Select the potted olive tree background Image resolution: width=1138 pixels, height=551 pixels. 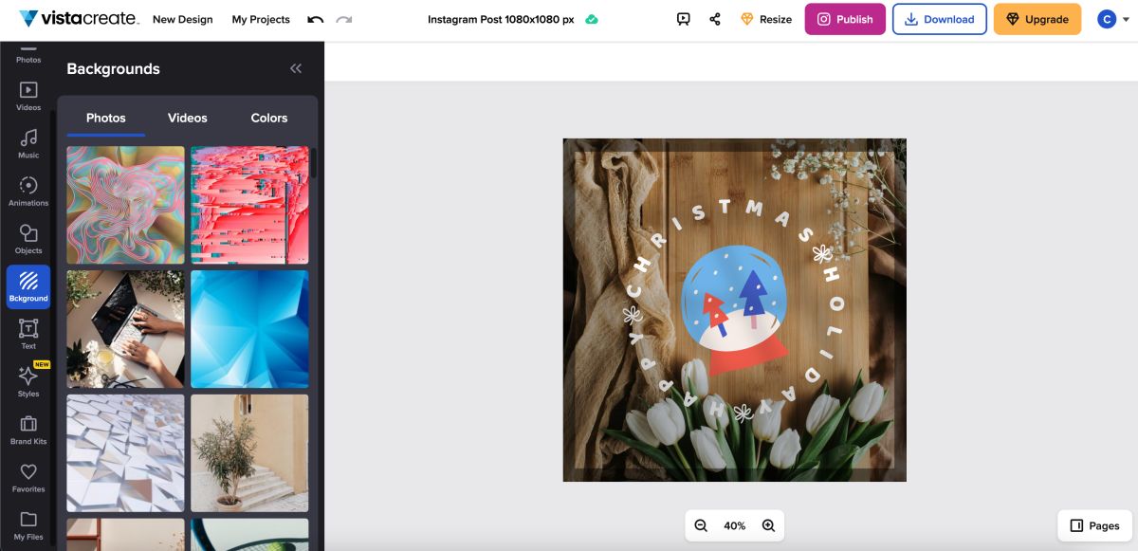point(249,453)
